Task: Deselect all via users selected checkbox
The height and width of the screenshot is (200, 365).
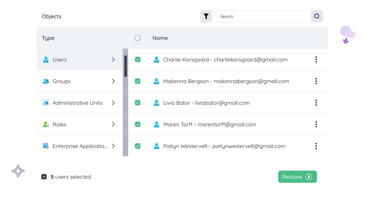Action: click(x=44, y=177)
